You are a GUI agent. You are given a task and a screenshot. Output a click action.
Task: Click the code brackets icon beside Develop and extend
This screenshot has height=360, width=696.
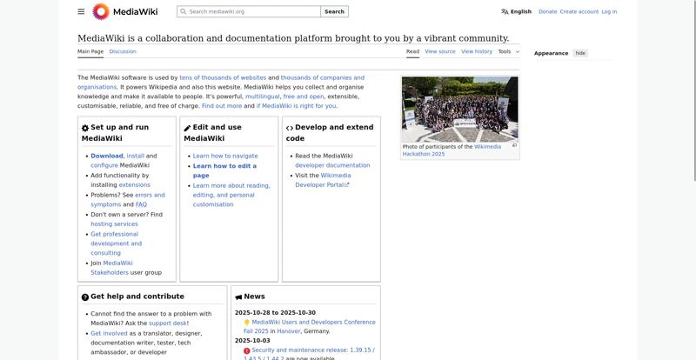(290, 128)
